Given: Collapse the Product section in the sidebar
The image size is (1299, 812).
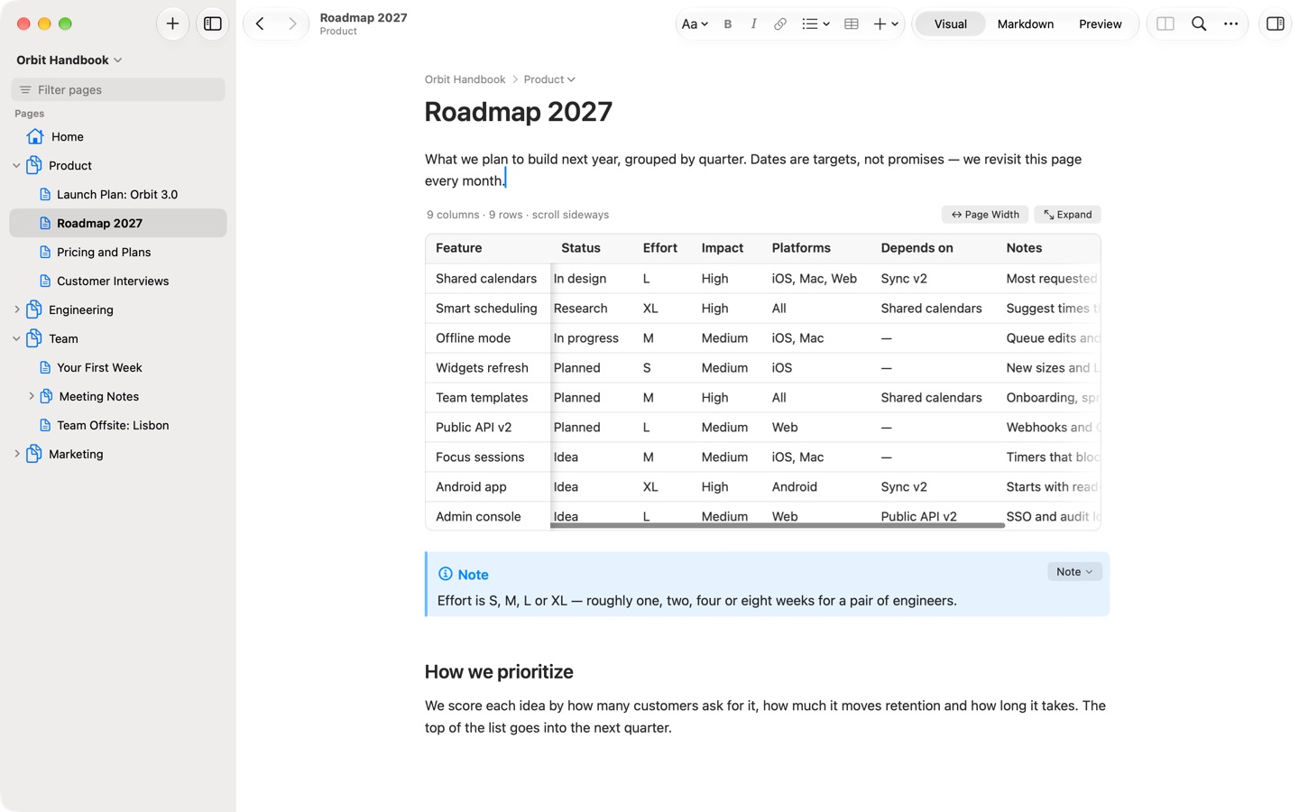Looking at the screenshot, I should 16,166.
